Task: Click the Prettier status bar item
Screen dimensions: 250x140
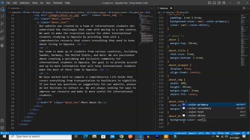Action: pos(236,133)
